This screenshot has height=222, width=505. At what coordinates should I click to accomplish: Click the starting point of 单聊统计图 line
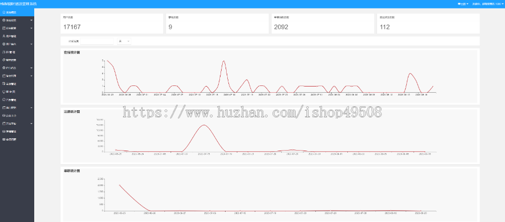tap(120, 185)
